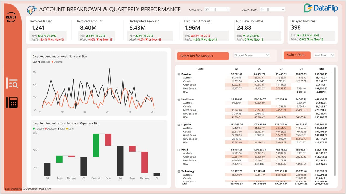
Task: Click the Q3 column header
Action: click(281, 69)
